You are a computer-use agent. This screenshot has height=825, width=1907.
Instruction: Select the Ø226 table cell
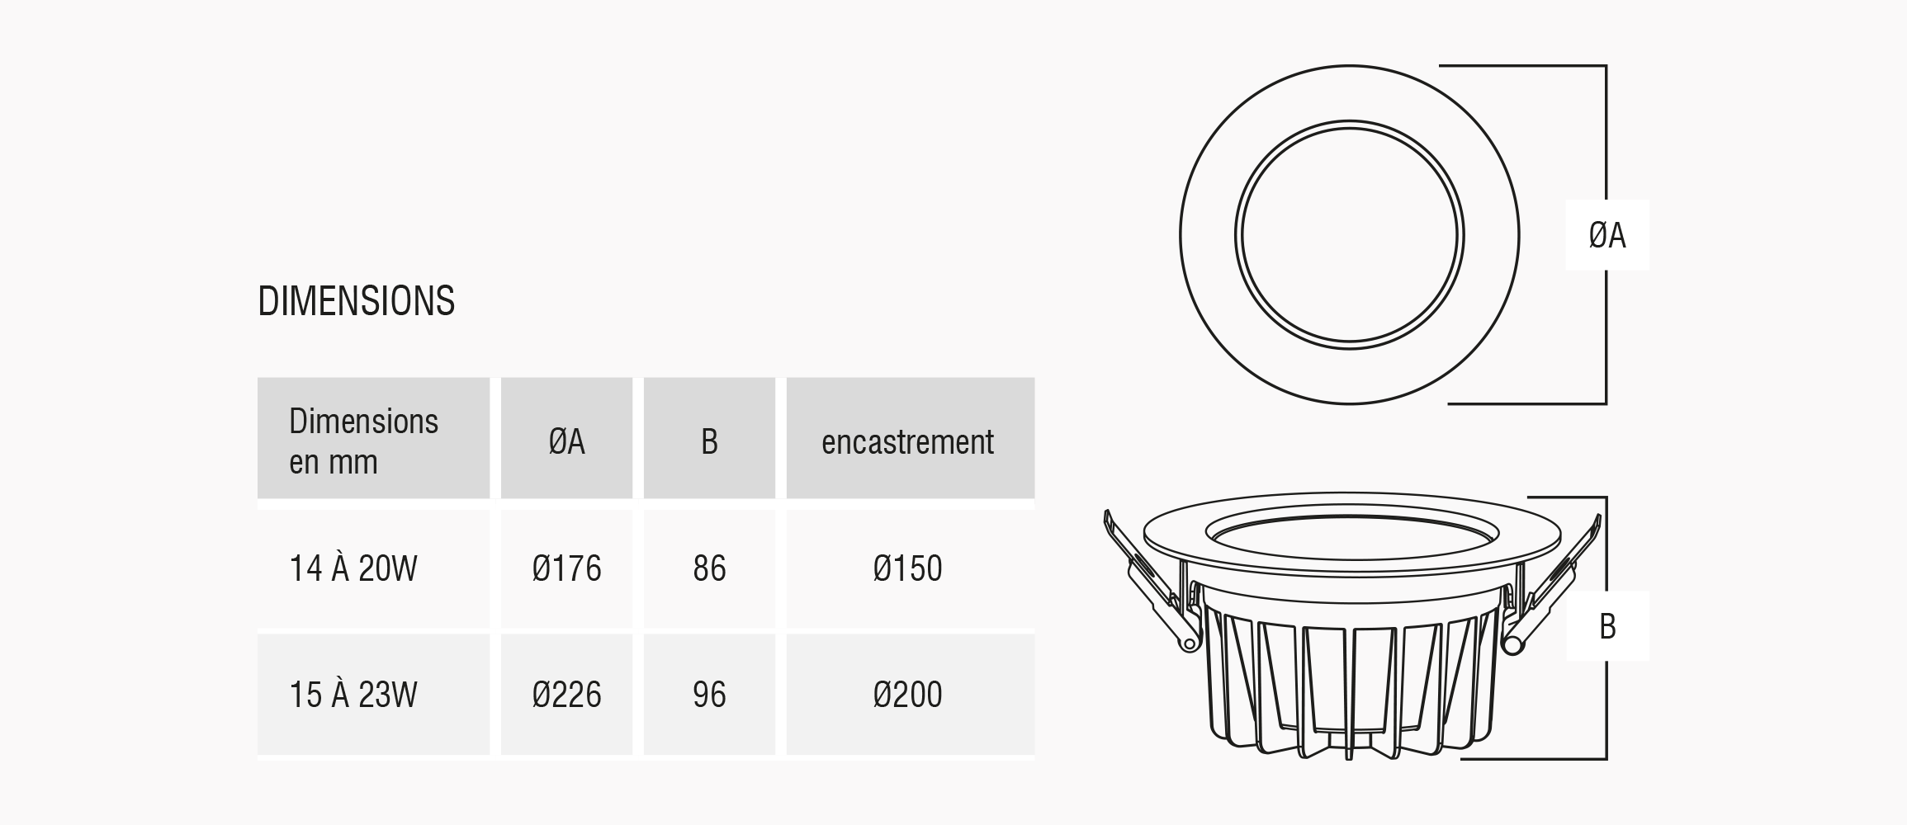pyautogui.click(x=566, y=695)
